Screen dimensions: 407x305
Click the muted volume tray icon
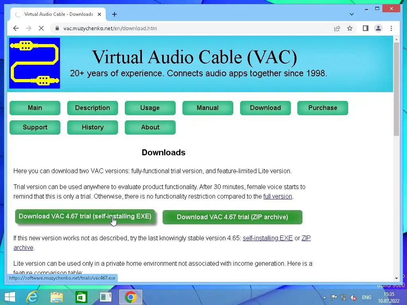(353, 297)
